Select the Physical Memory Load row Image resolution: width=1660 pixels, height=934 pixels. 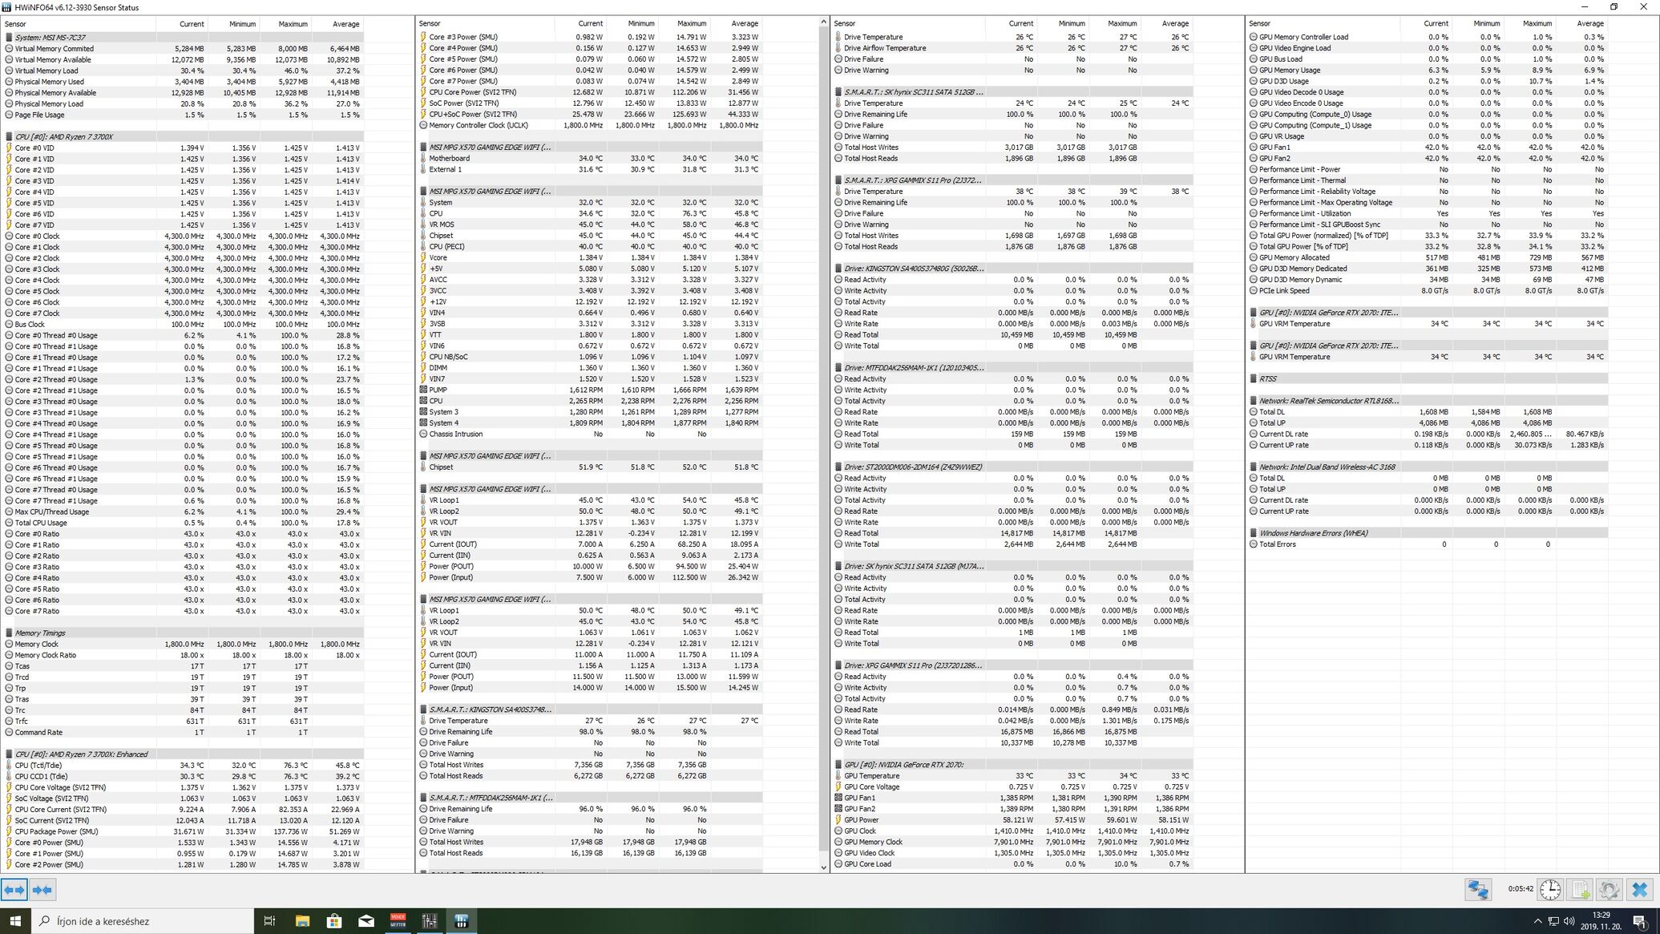coord(184,104)
